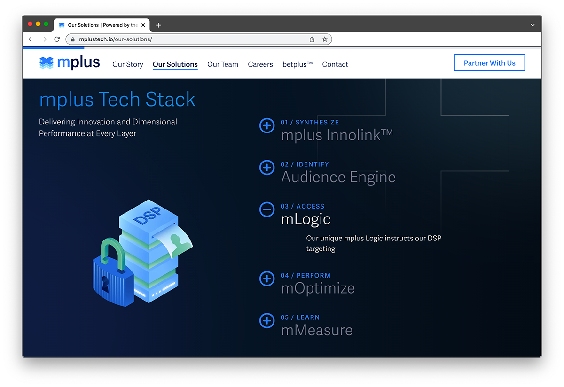Click the Audience Engine heading
564x387 pixels.
click(x=338, y=177)
